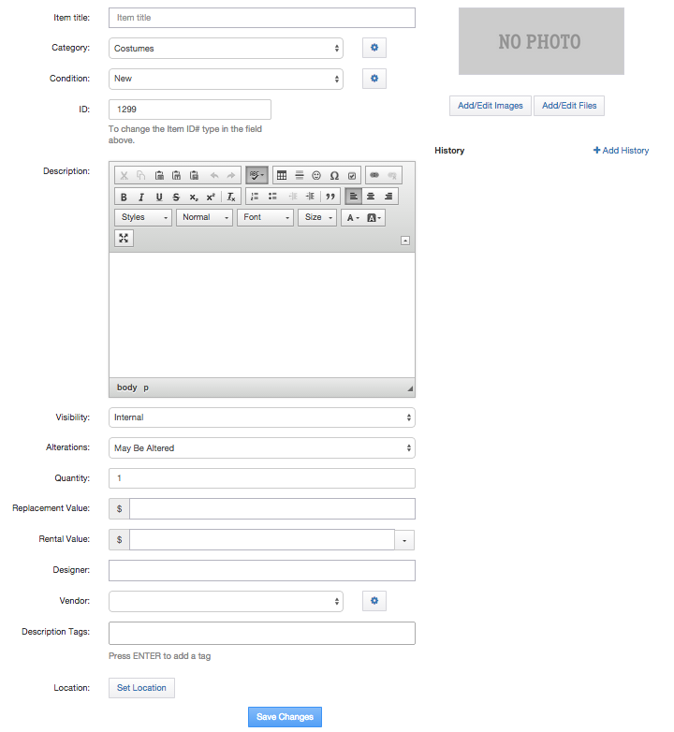This screenshot has width=674, height=732.
Task: Select Center alignment in editor
Action: pos(371,197)
